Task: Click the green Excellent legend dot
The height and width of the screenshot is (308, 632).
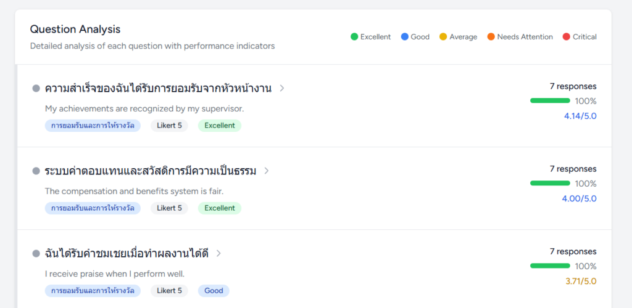Action: [x=354, y=37]
